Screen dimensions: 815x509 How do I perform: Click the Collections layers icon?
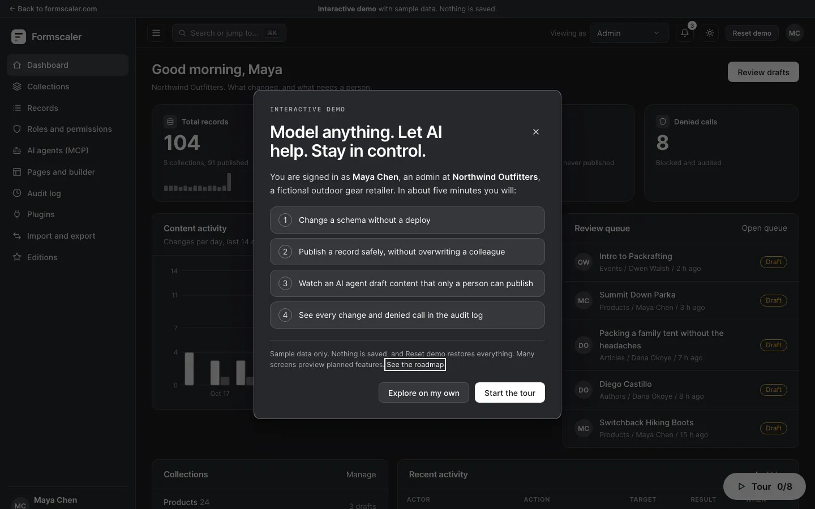[x=17, y=87]
